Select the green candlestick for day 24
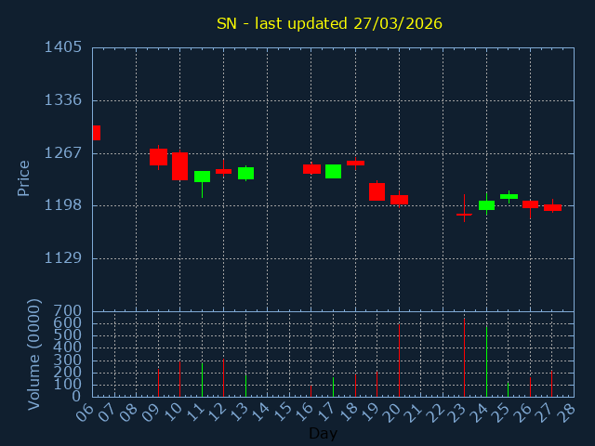The height and width of the screenshot is (446, 595). coord(486,205)
